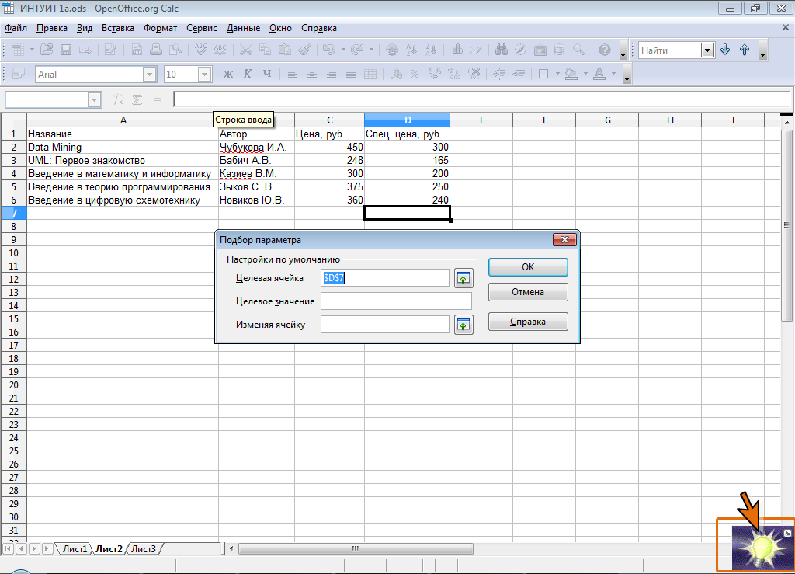Click the Целевое значение input field

pyautogui.click(x=396, y=301)
